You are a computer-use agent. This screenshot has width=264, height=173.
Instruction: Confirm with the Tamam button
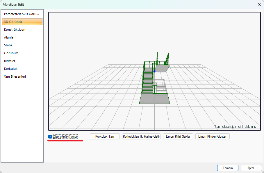click(x=228, y=168)
